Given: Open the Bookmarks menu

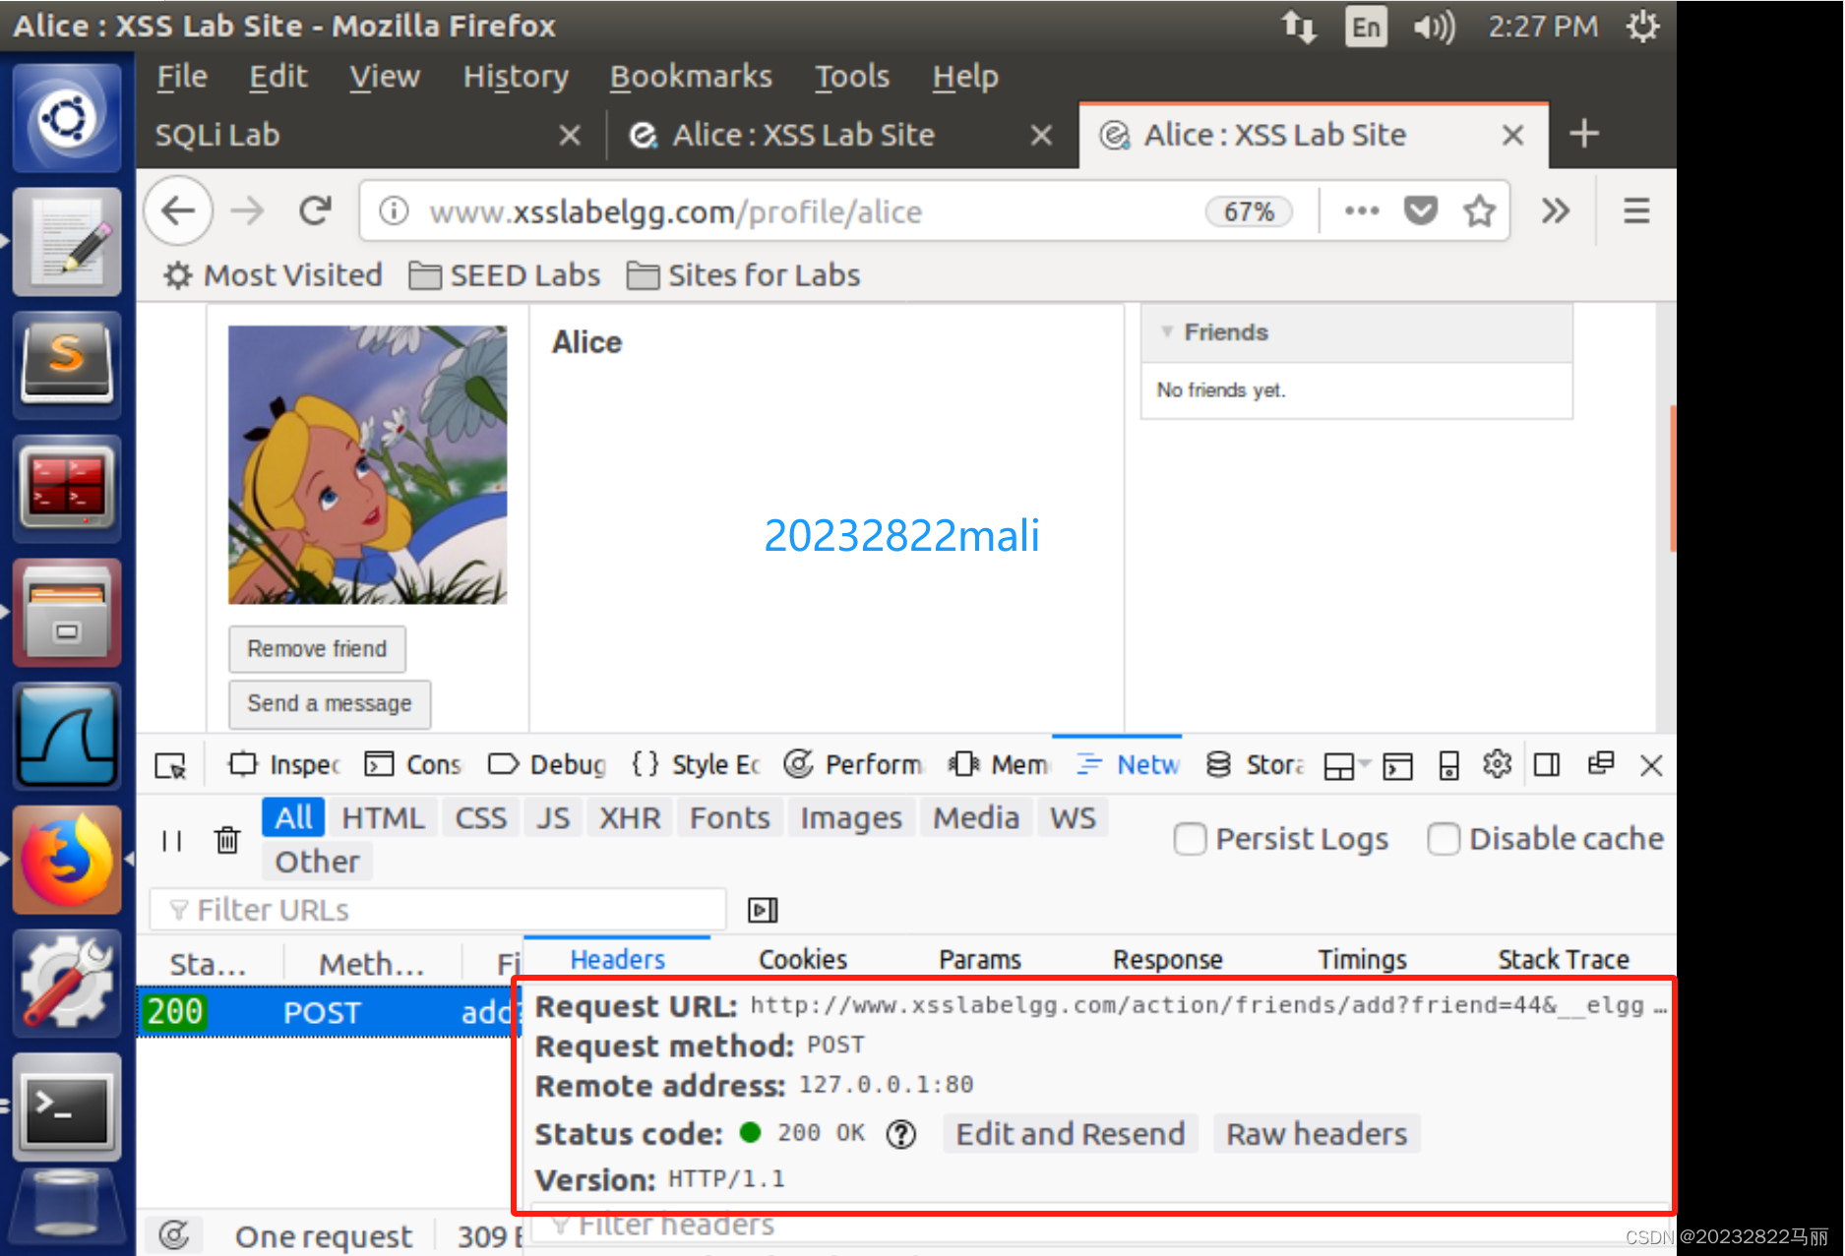Looking at the screenshot, I should (x=691, y=77).
